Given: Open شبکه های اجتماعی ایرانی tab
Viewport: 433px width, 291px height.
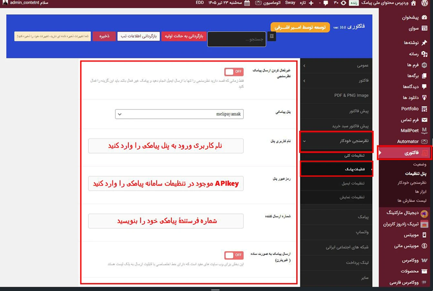Looking at the screenshot, I should pyautogui.click(x=336, y=247).
